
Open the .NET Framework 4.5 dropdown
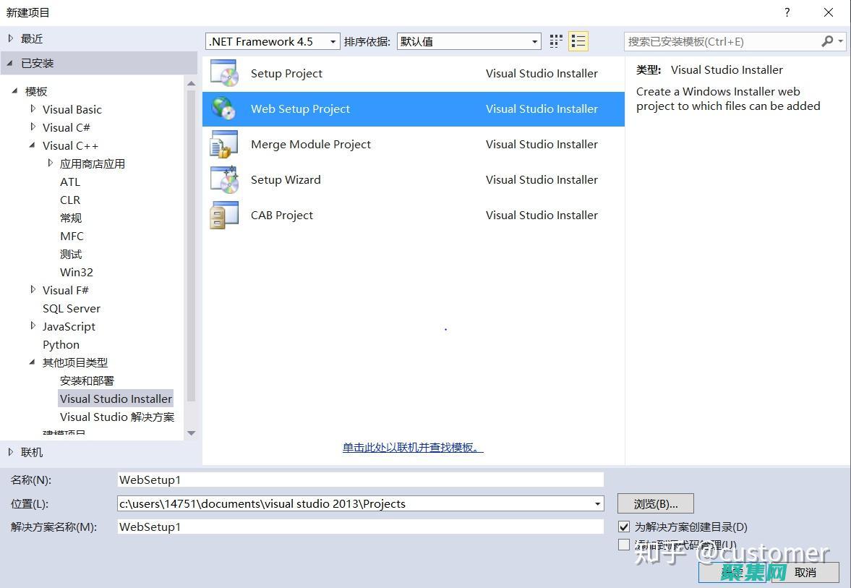pyautogui.click(x=273, y=41)
